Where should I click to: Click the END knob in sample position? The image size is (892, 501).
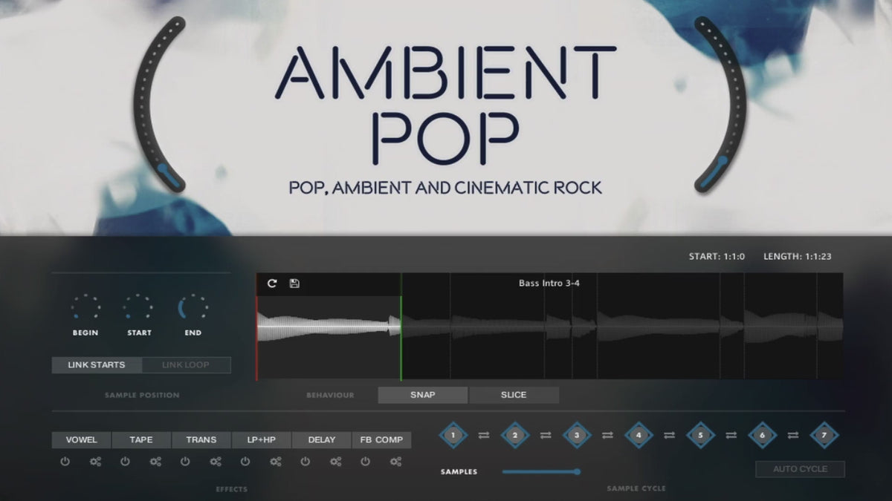[x=193, y=307]
